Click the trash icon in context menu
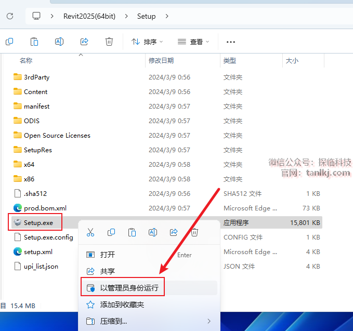The image size is (353, 331). pos(194,232)
